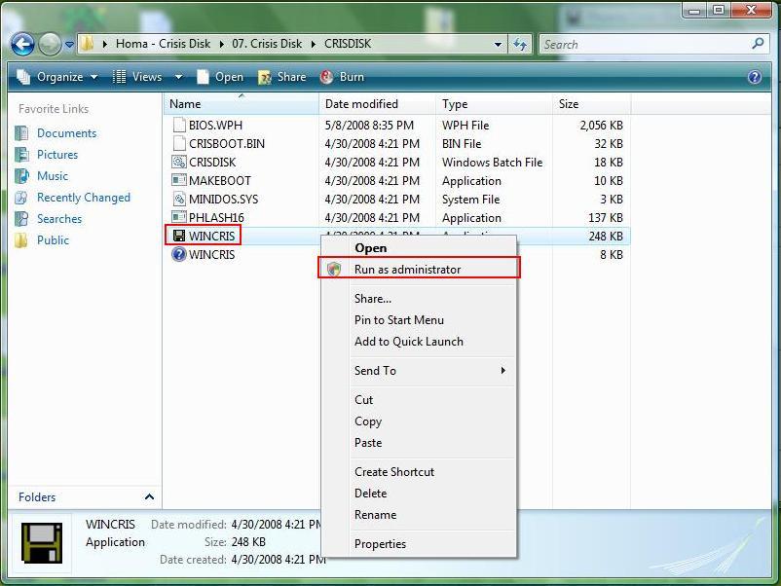Choose Delete from the context menu
The height and width of the screenshot is (586, 781).
[419, 493]
